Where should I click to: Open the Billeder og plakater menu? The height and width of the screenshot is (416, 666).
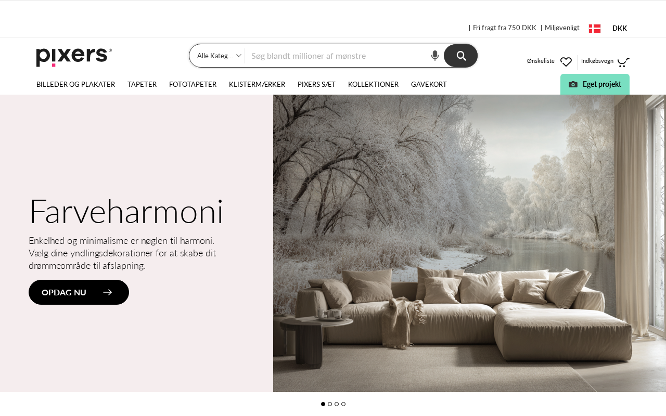point(75,84)
